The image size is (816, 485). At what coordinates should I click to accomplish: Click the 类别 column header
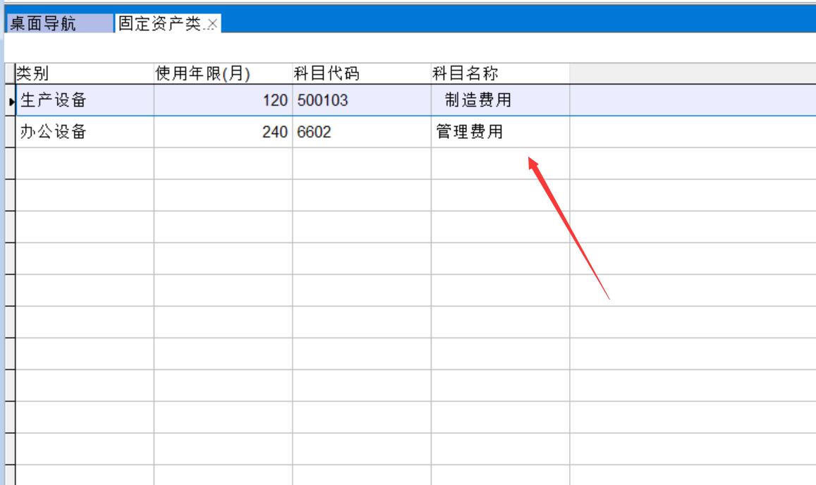pos(83,73)
